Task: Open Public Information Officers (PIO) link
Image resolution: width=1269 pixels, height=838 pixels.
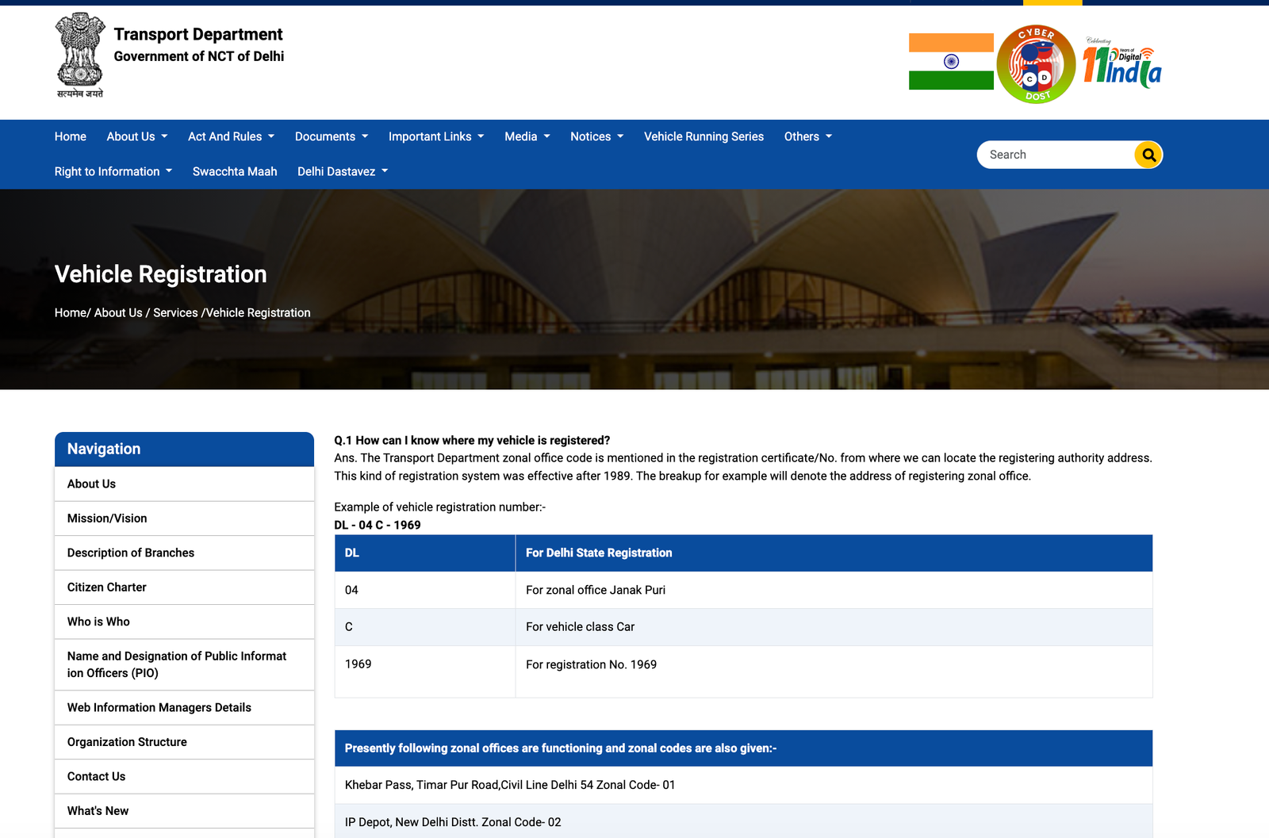Action: pyautogui.click(x=184, y=664)
